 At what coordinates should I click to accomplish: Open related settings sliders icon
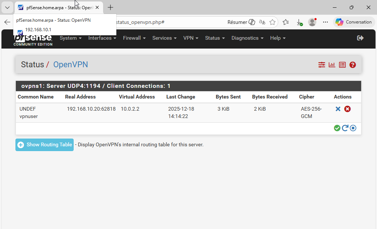(322, 65)
